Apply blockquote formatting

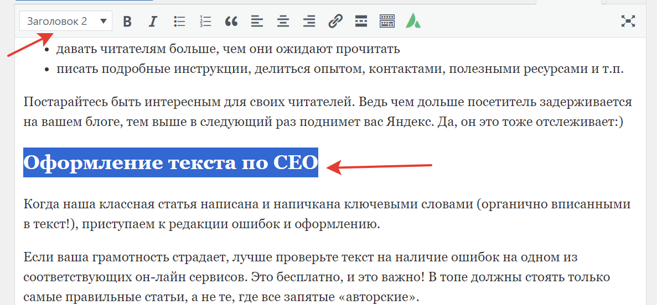[x=231, y=22]
